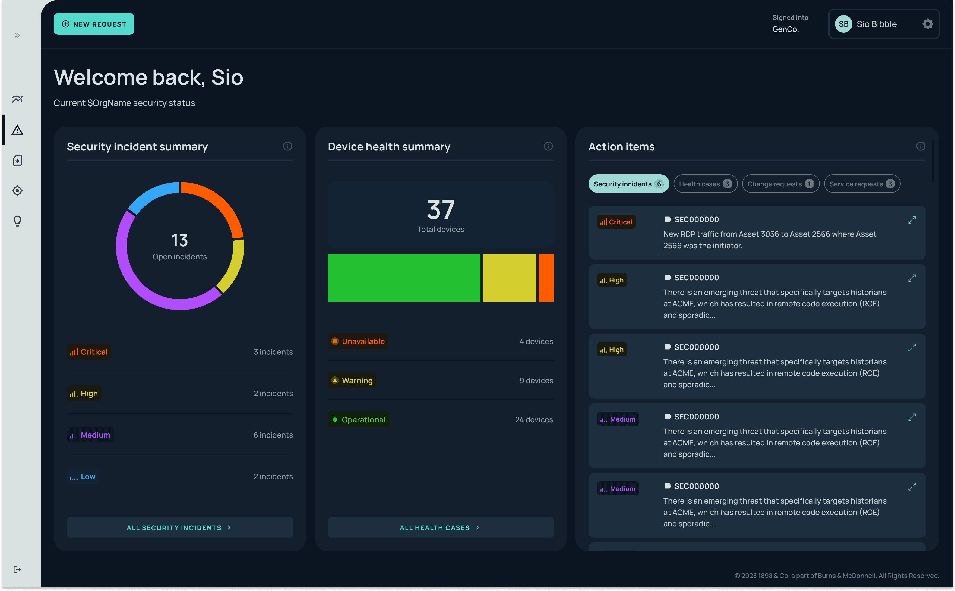Viewport: 955px width, 591px height.
Task: Click the logout icon at sidebar bottom
Action: pyautogui.click(x=17, y=569)
